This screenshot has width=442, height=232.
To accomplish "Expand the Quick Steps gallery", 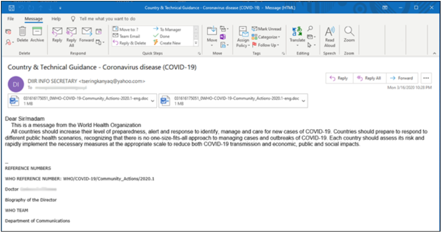I will [x=196, y=43].
